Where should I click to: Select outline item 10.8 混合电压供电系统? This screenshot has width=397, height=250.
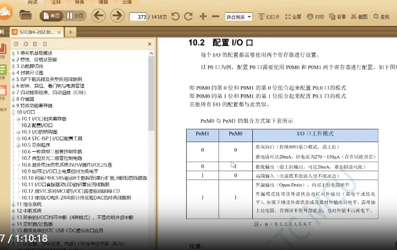pyautogui.click(x=67, y=165)
